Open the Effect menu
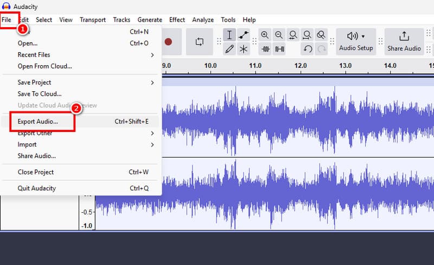434x265 pixels. (x=177, y=20)
